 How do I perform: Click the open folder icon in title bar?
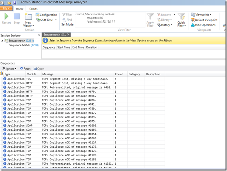(9, 3)
